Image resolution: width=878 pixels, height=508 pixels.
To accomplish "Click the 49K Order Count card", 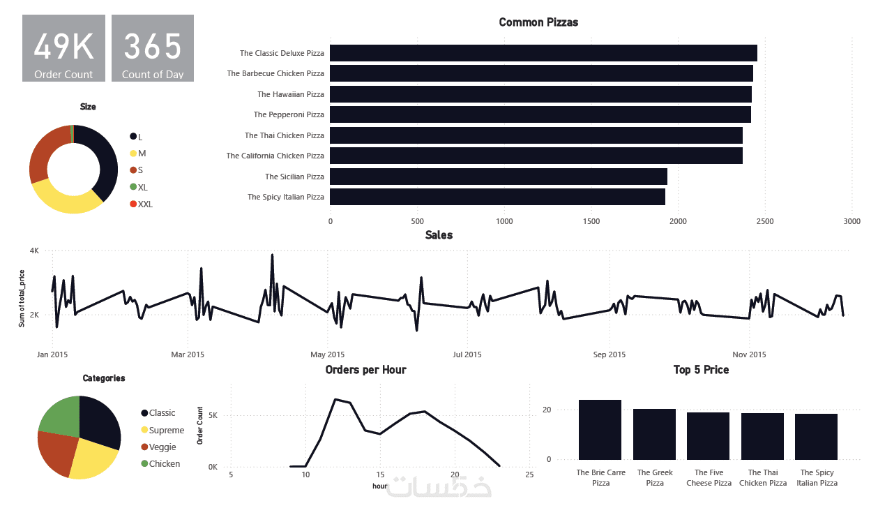I will coord(63,48).
